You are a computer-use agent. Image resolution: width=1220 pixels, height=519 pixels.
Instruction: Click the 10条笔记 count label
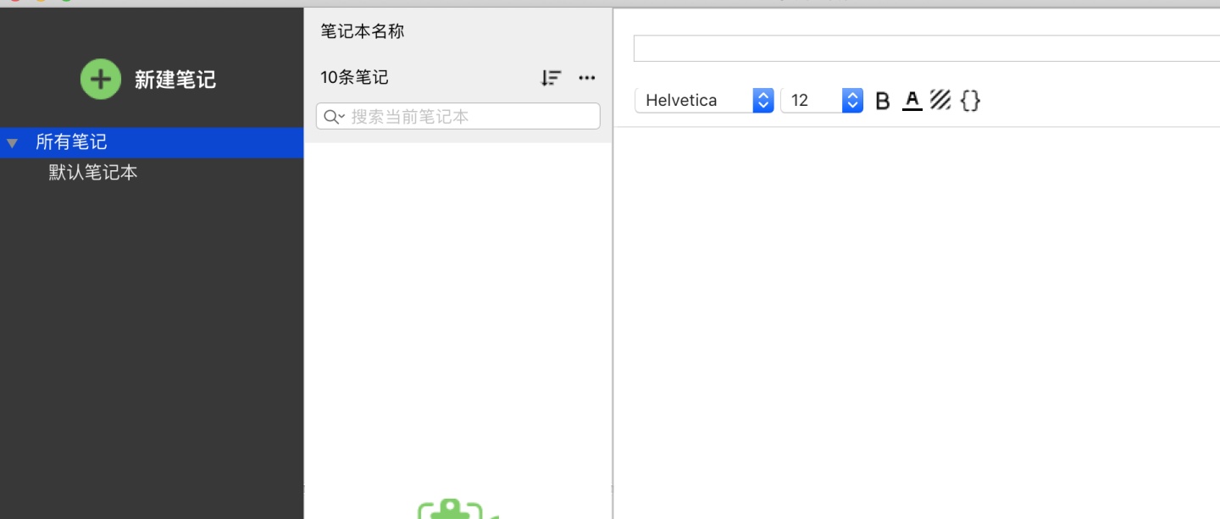pyautogui.click(x=354, y=77)
